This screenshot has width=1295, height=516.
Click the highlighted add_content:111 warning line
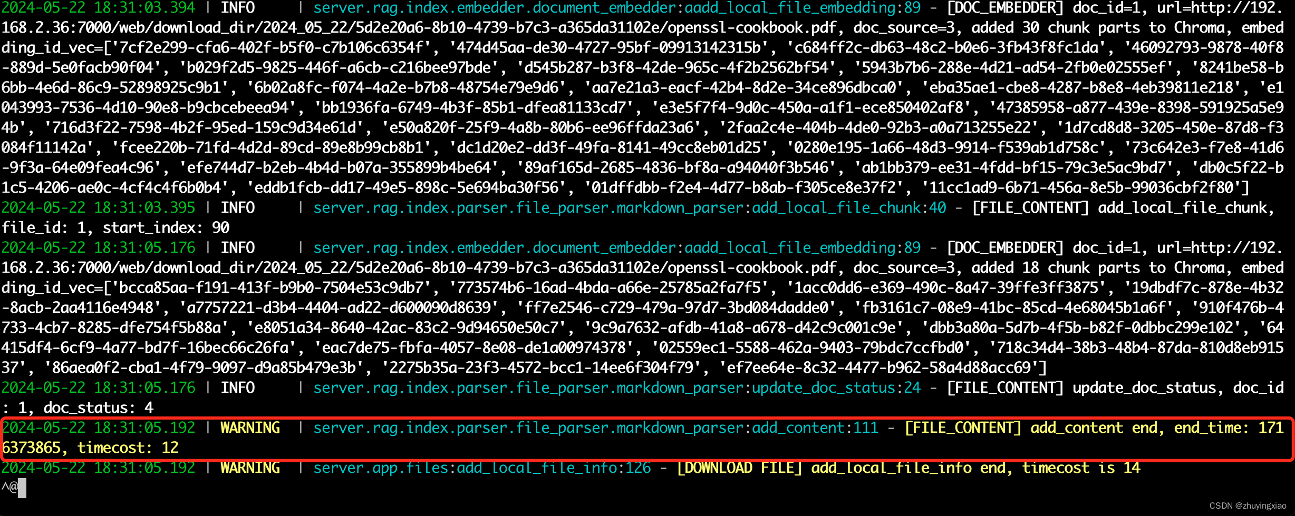(647, 438)
